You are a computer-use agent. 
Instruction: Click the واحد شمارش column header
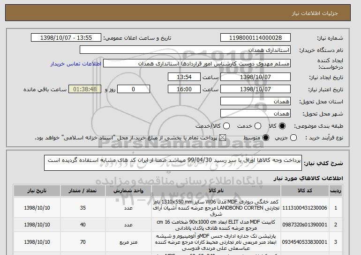[x=128, y=191]
